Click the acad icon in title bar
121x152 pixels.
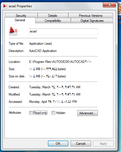point(5,6)
